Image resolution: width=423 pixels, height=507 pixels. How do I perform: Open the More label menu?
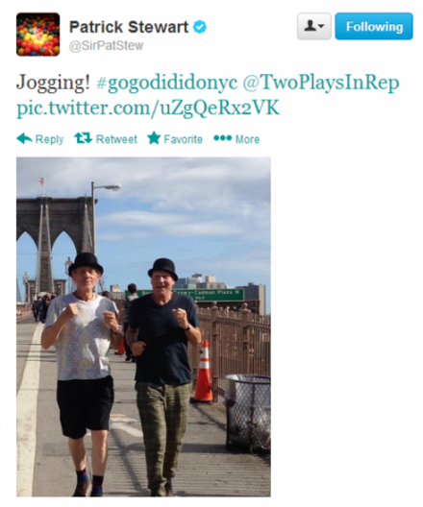pyautogui.click(x=248, y=139)
